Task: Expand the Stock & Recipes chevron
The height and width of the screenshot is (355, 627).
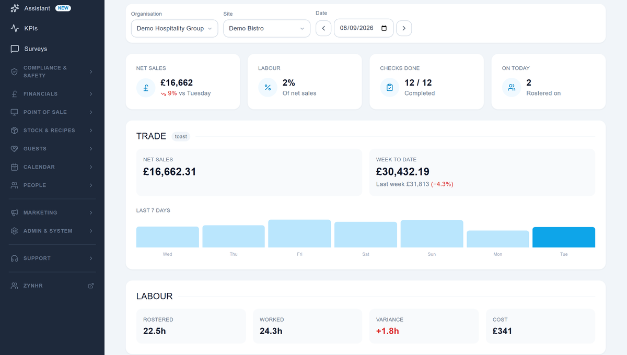Action: tap(91, 131)
